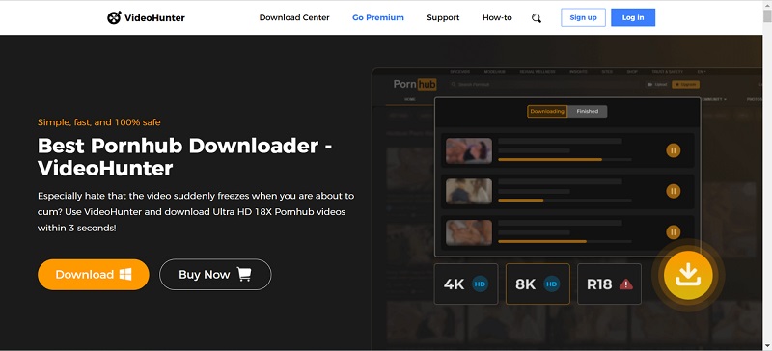Click the "Simple, fast, and 100% safe" text
This screenshot has width=772, height=351.
(99, 122)
